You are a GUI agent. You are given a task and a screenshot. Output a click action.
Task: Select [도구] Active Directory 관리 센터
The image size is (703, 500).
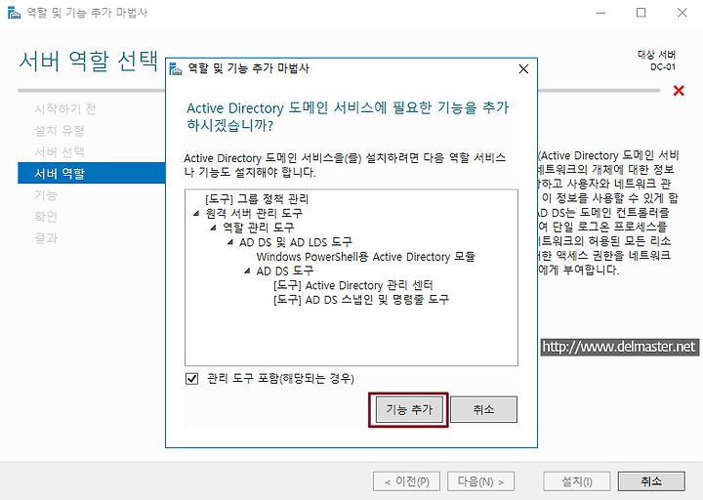(x=353, y=285)
